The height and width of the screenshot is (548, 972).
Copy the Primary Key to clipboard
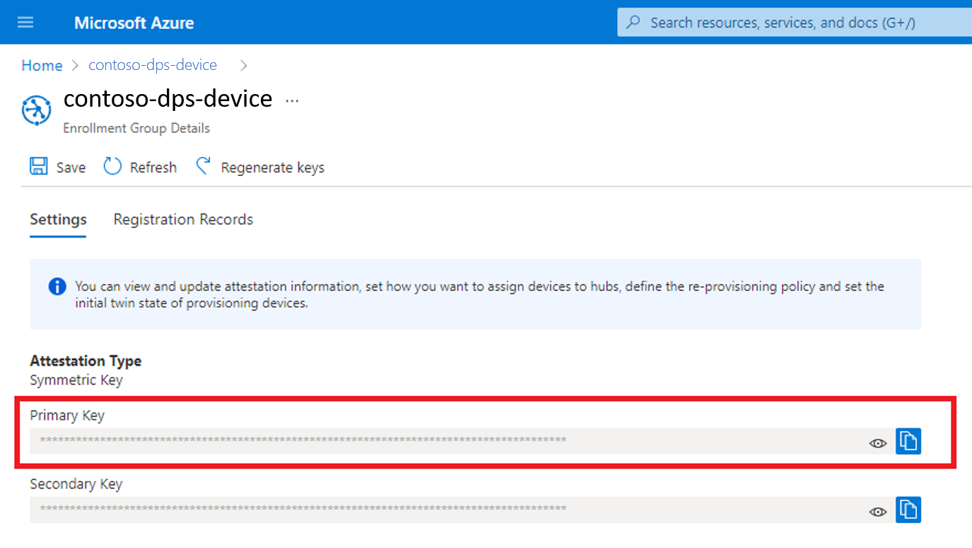(x=908, y=441)
